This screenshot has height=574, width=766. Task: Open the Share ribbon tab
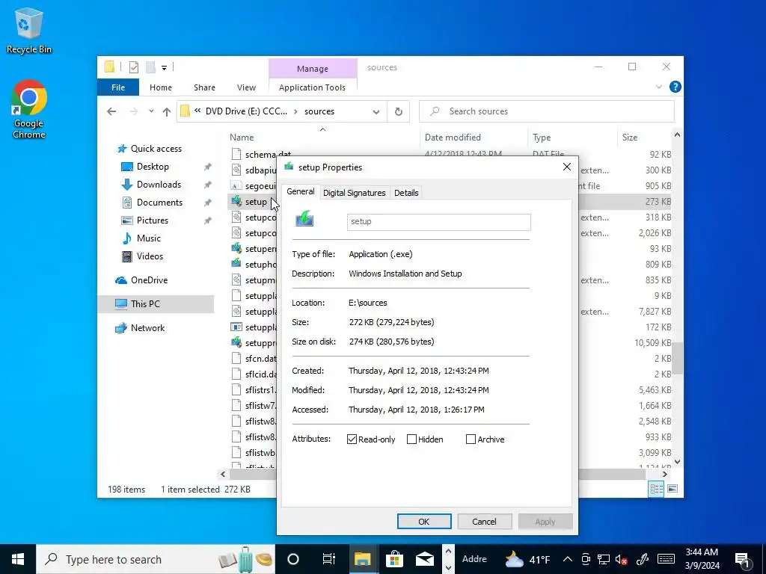[x=204, y=87]
